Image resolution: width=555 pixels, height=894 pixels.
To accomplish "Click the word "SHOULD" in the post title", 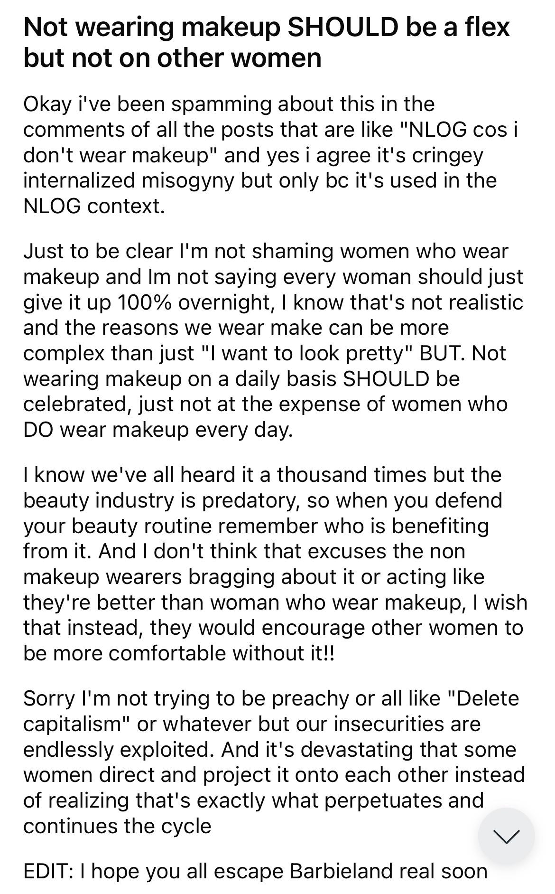I will pos(342,27).
